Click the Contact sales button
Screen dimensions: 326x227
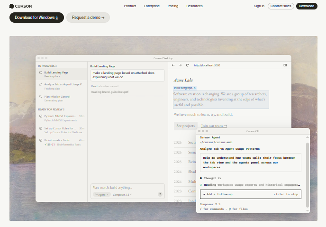[281, 6]
